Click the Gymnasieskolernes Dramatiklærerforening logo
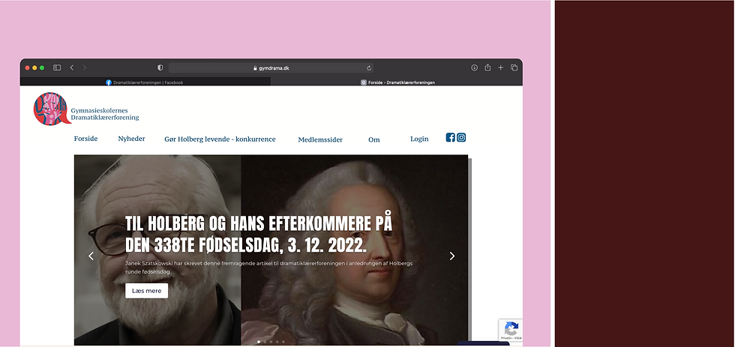This screenshot has height=347, width=735. click(x=86, y=109)
